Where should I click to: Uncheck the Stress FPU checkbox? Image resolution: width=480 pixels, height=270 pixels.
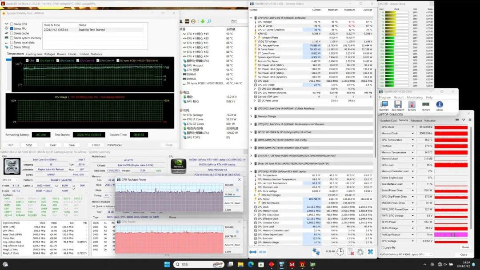tap(12, 28)
